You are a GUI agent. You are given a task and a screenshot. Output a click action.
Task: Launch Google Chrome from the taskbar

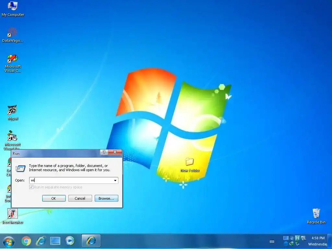coord(26,241)
